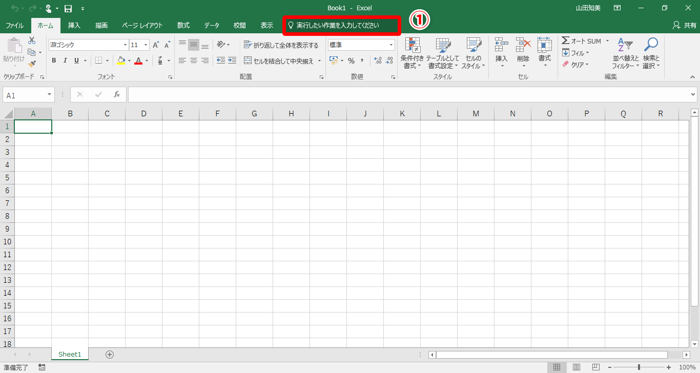
Task: Toggle top vertical alignment
Action: [182, 45]
